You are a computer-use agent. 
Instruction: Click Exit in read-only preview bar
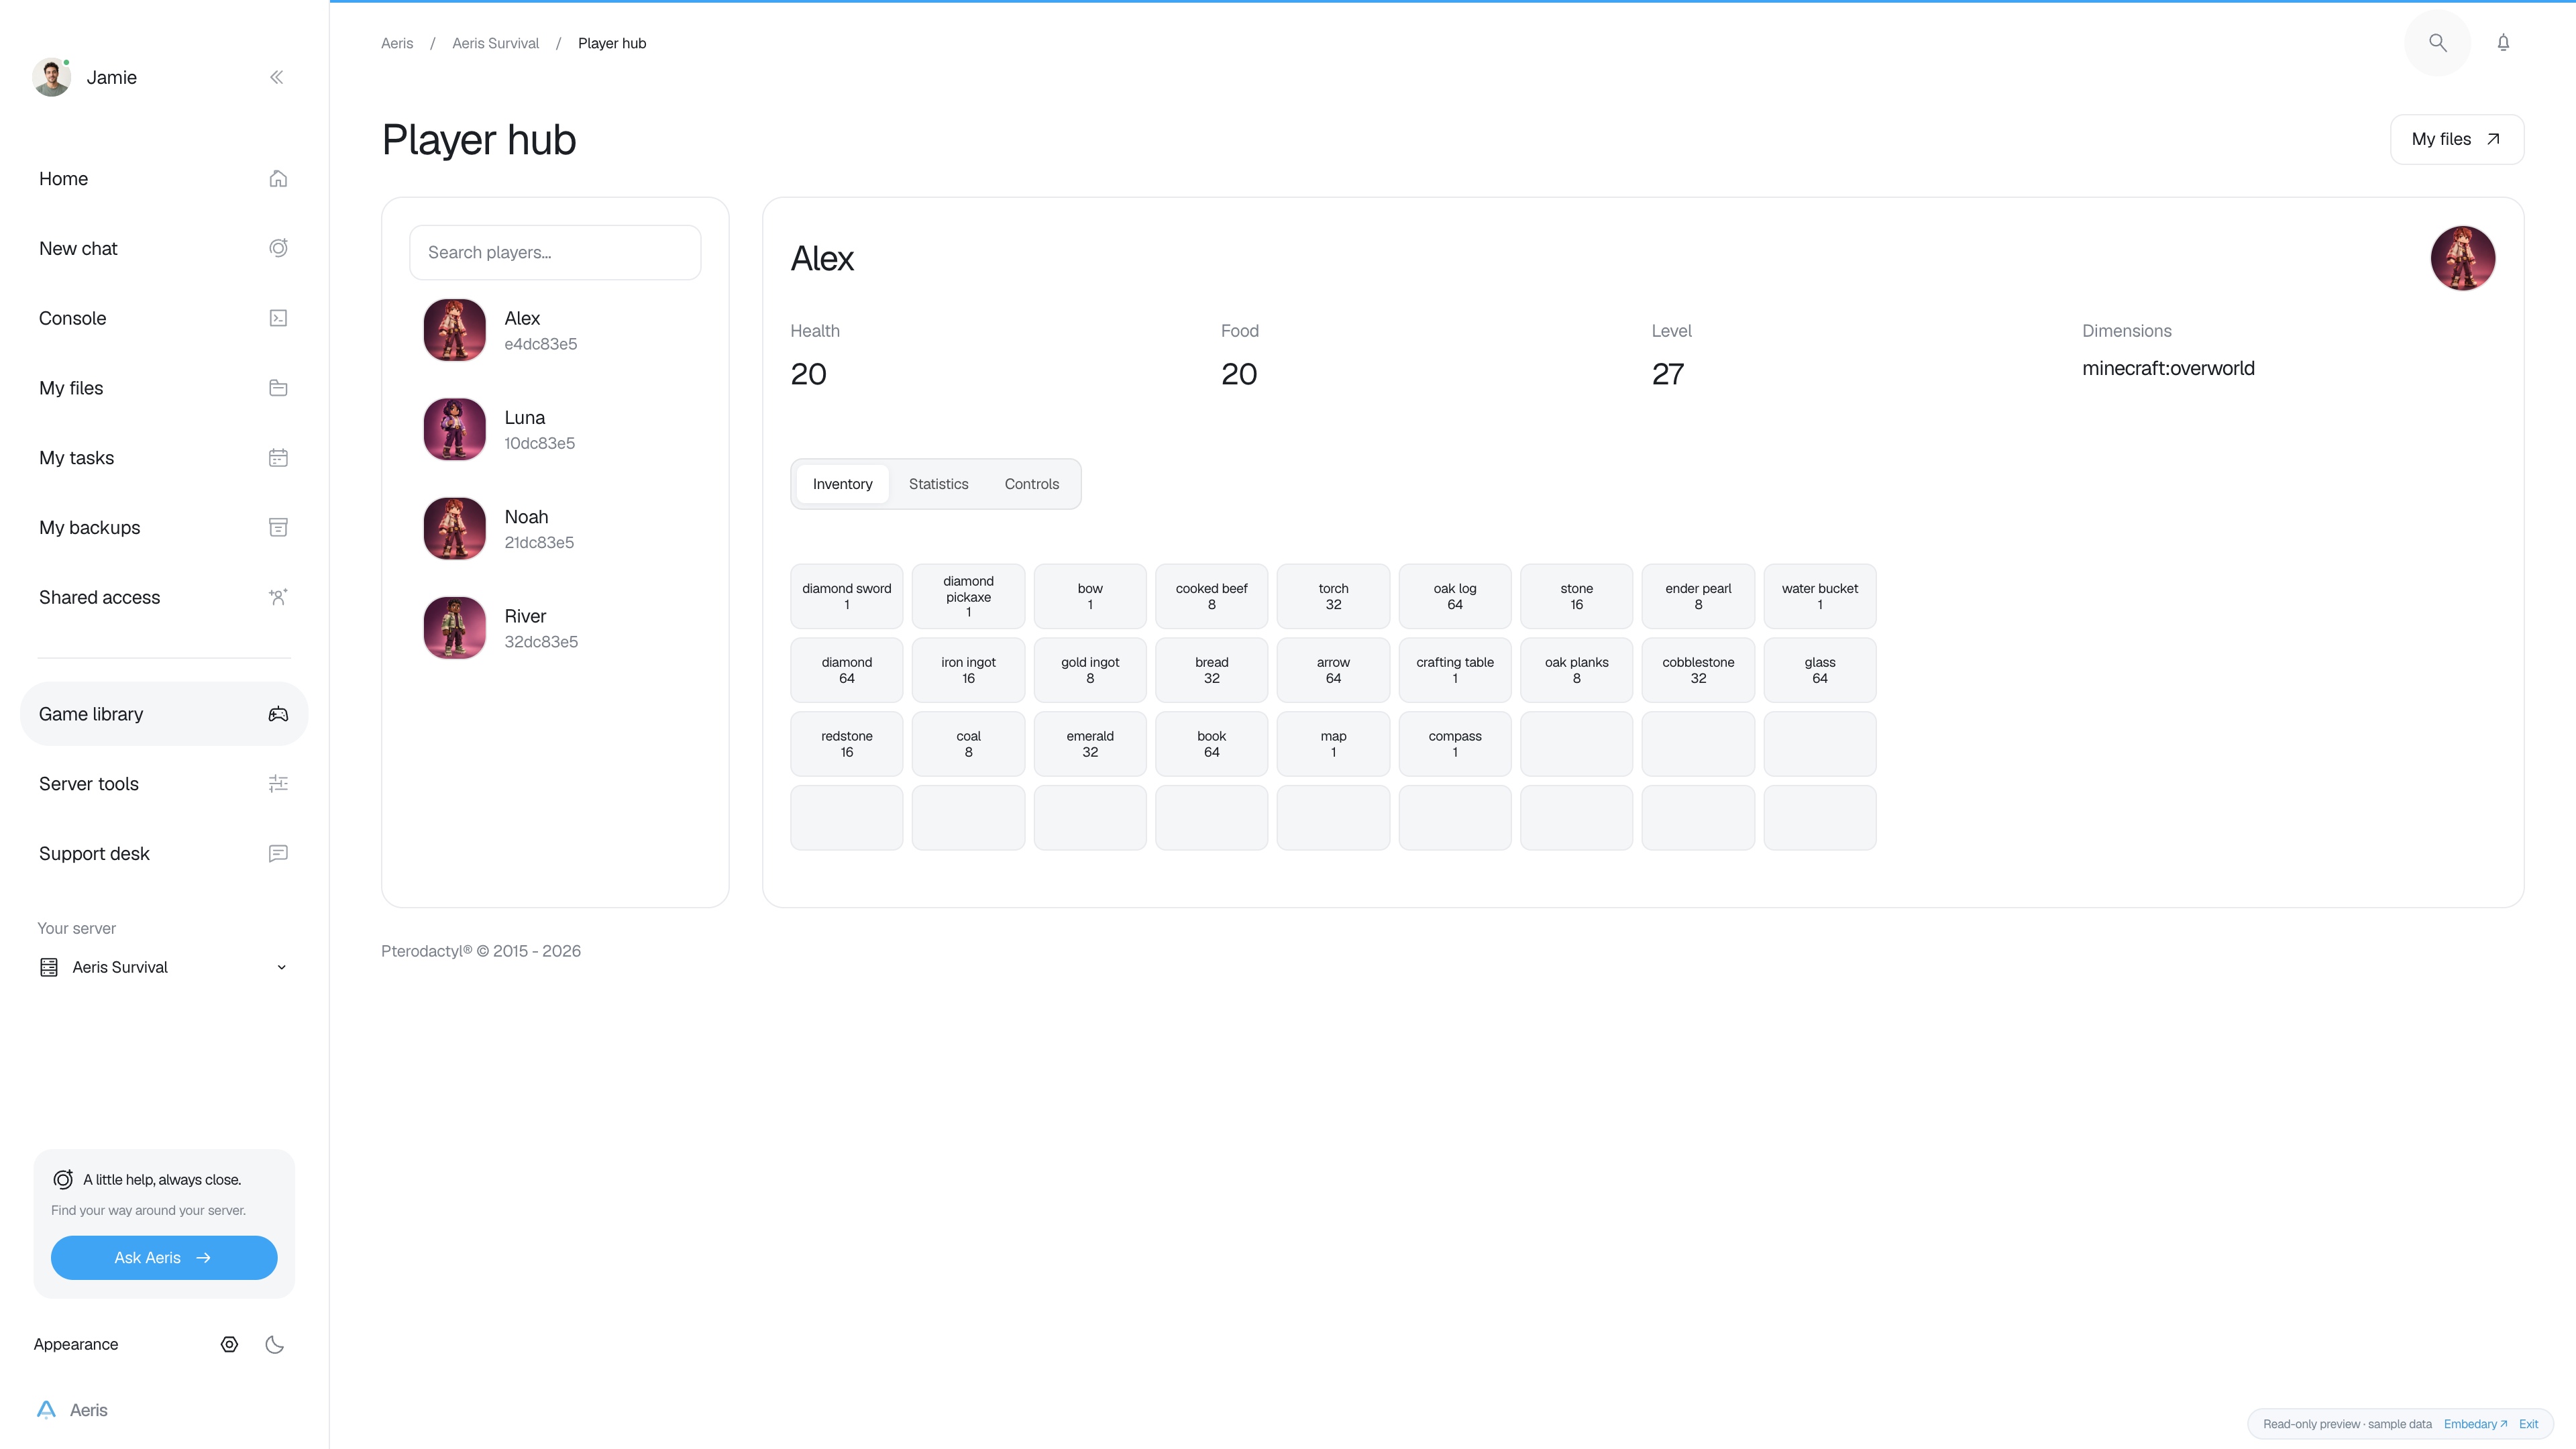[x=2528, y=1424]
